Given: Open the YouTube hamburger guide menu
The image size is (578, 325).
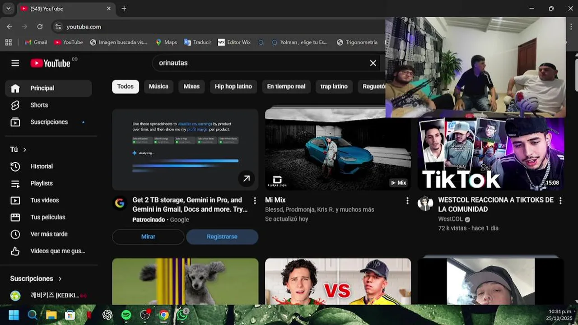Looking at the screenshot, I should (x=15, y=63).
